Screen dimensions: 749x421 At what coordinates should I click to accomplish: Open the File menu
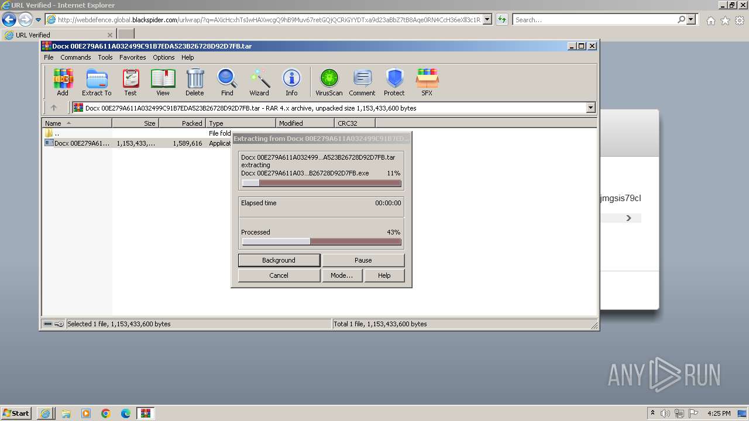point(49,57)
